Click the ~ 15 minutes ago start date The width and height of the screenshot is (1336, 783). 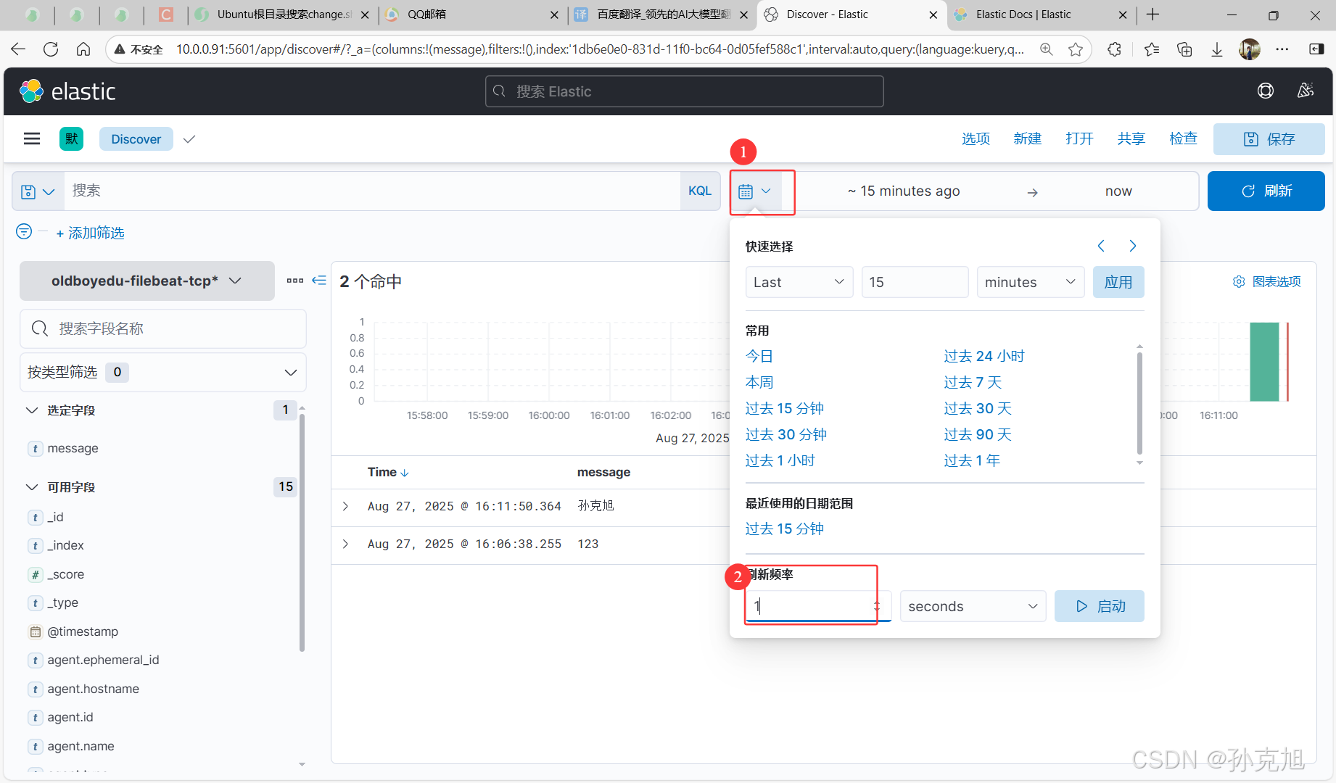click(904, 191)
